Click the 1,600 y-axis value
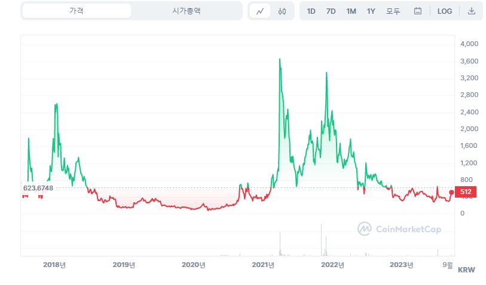 point(469,145)
